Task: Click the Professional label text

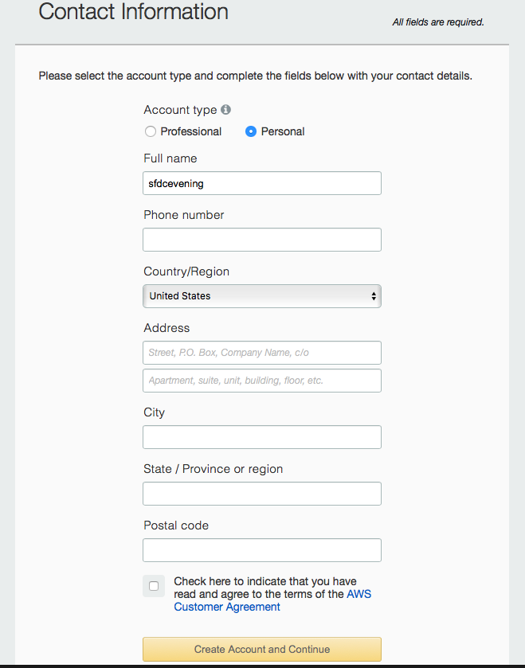Action: tap(191, 131)
